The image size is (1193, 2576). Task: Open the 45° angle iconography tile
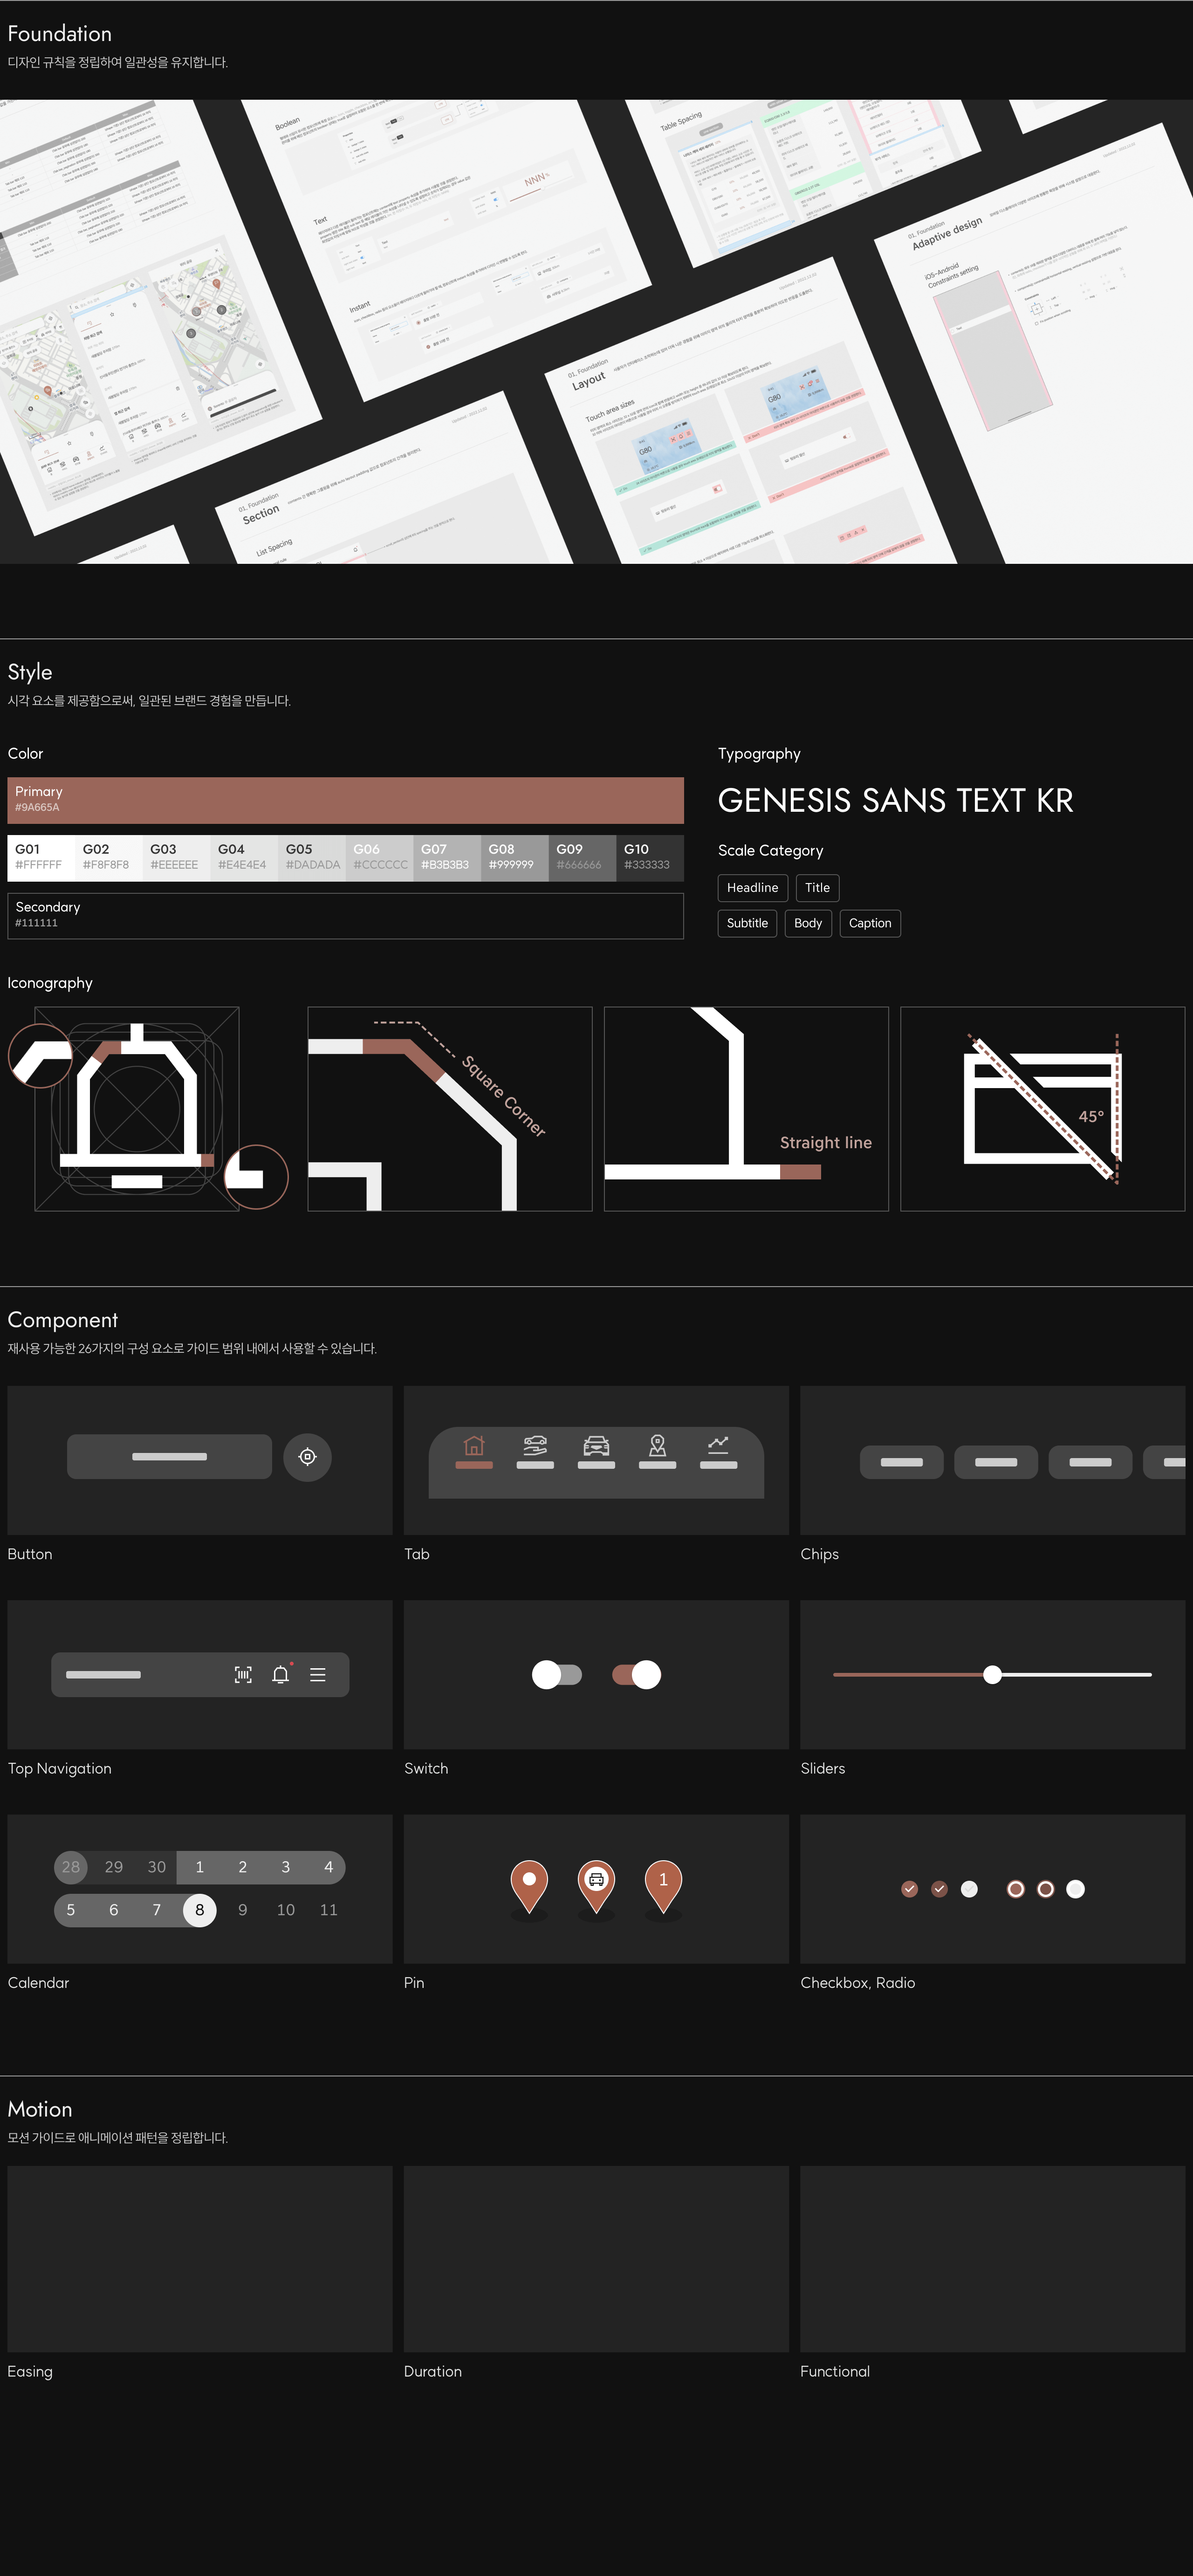[x=1043, y=1109]
